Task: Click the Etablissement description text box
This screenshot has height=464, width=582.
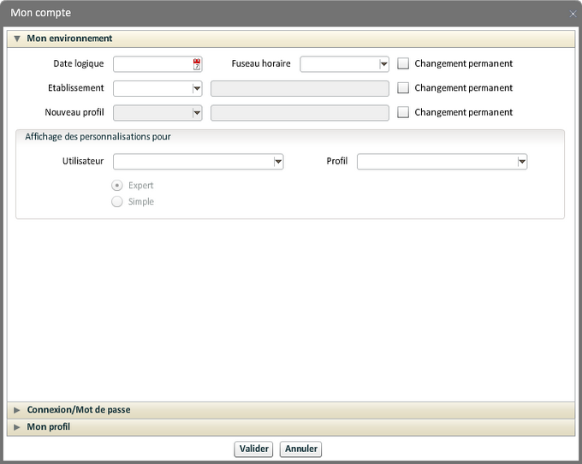Action: pos(300,88)
